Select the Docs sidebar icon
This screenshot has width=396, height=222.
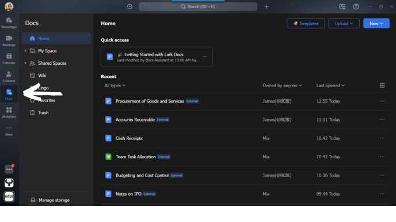coord(9,94)
